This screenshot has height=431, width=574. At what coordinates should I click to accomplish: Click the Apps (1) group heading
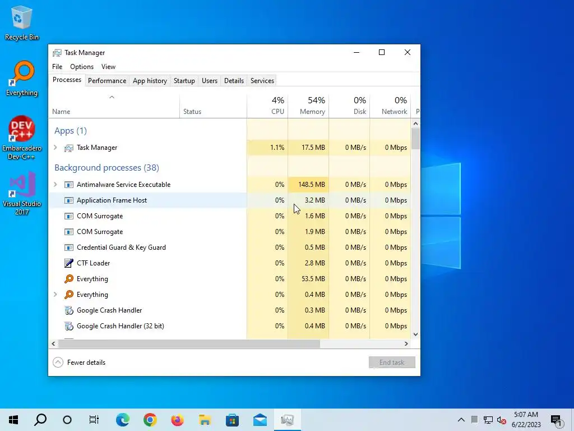[71, 131]
